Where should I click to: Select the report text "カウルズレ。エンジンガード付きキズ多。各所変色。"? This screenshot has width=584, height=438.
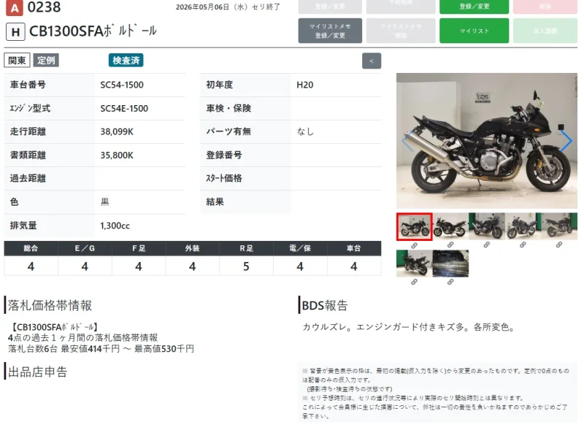point(409,327)
